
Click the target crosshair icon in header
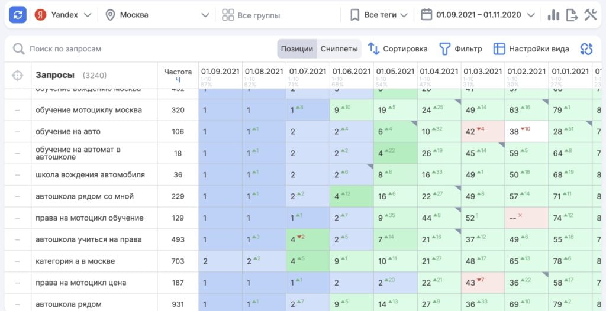[18, 76]
